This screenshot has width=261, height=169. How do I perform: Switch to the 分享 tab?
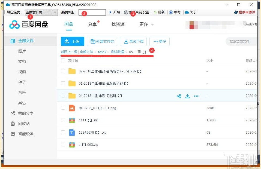coord(92,24)
